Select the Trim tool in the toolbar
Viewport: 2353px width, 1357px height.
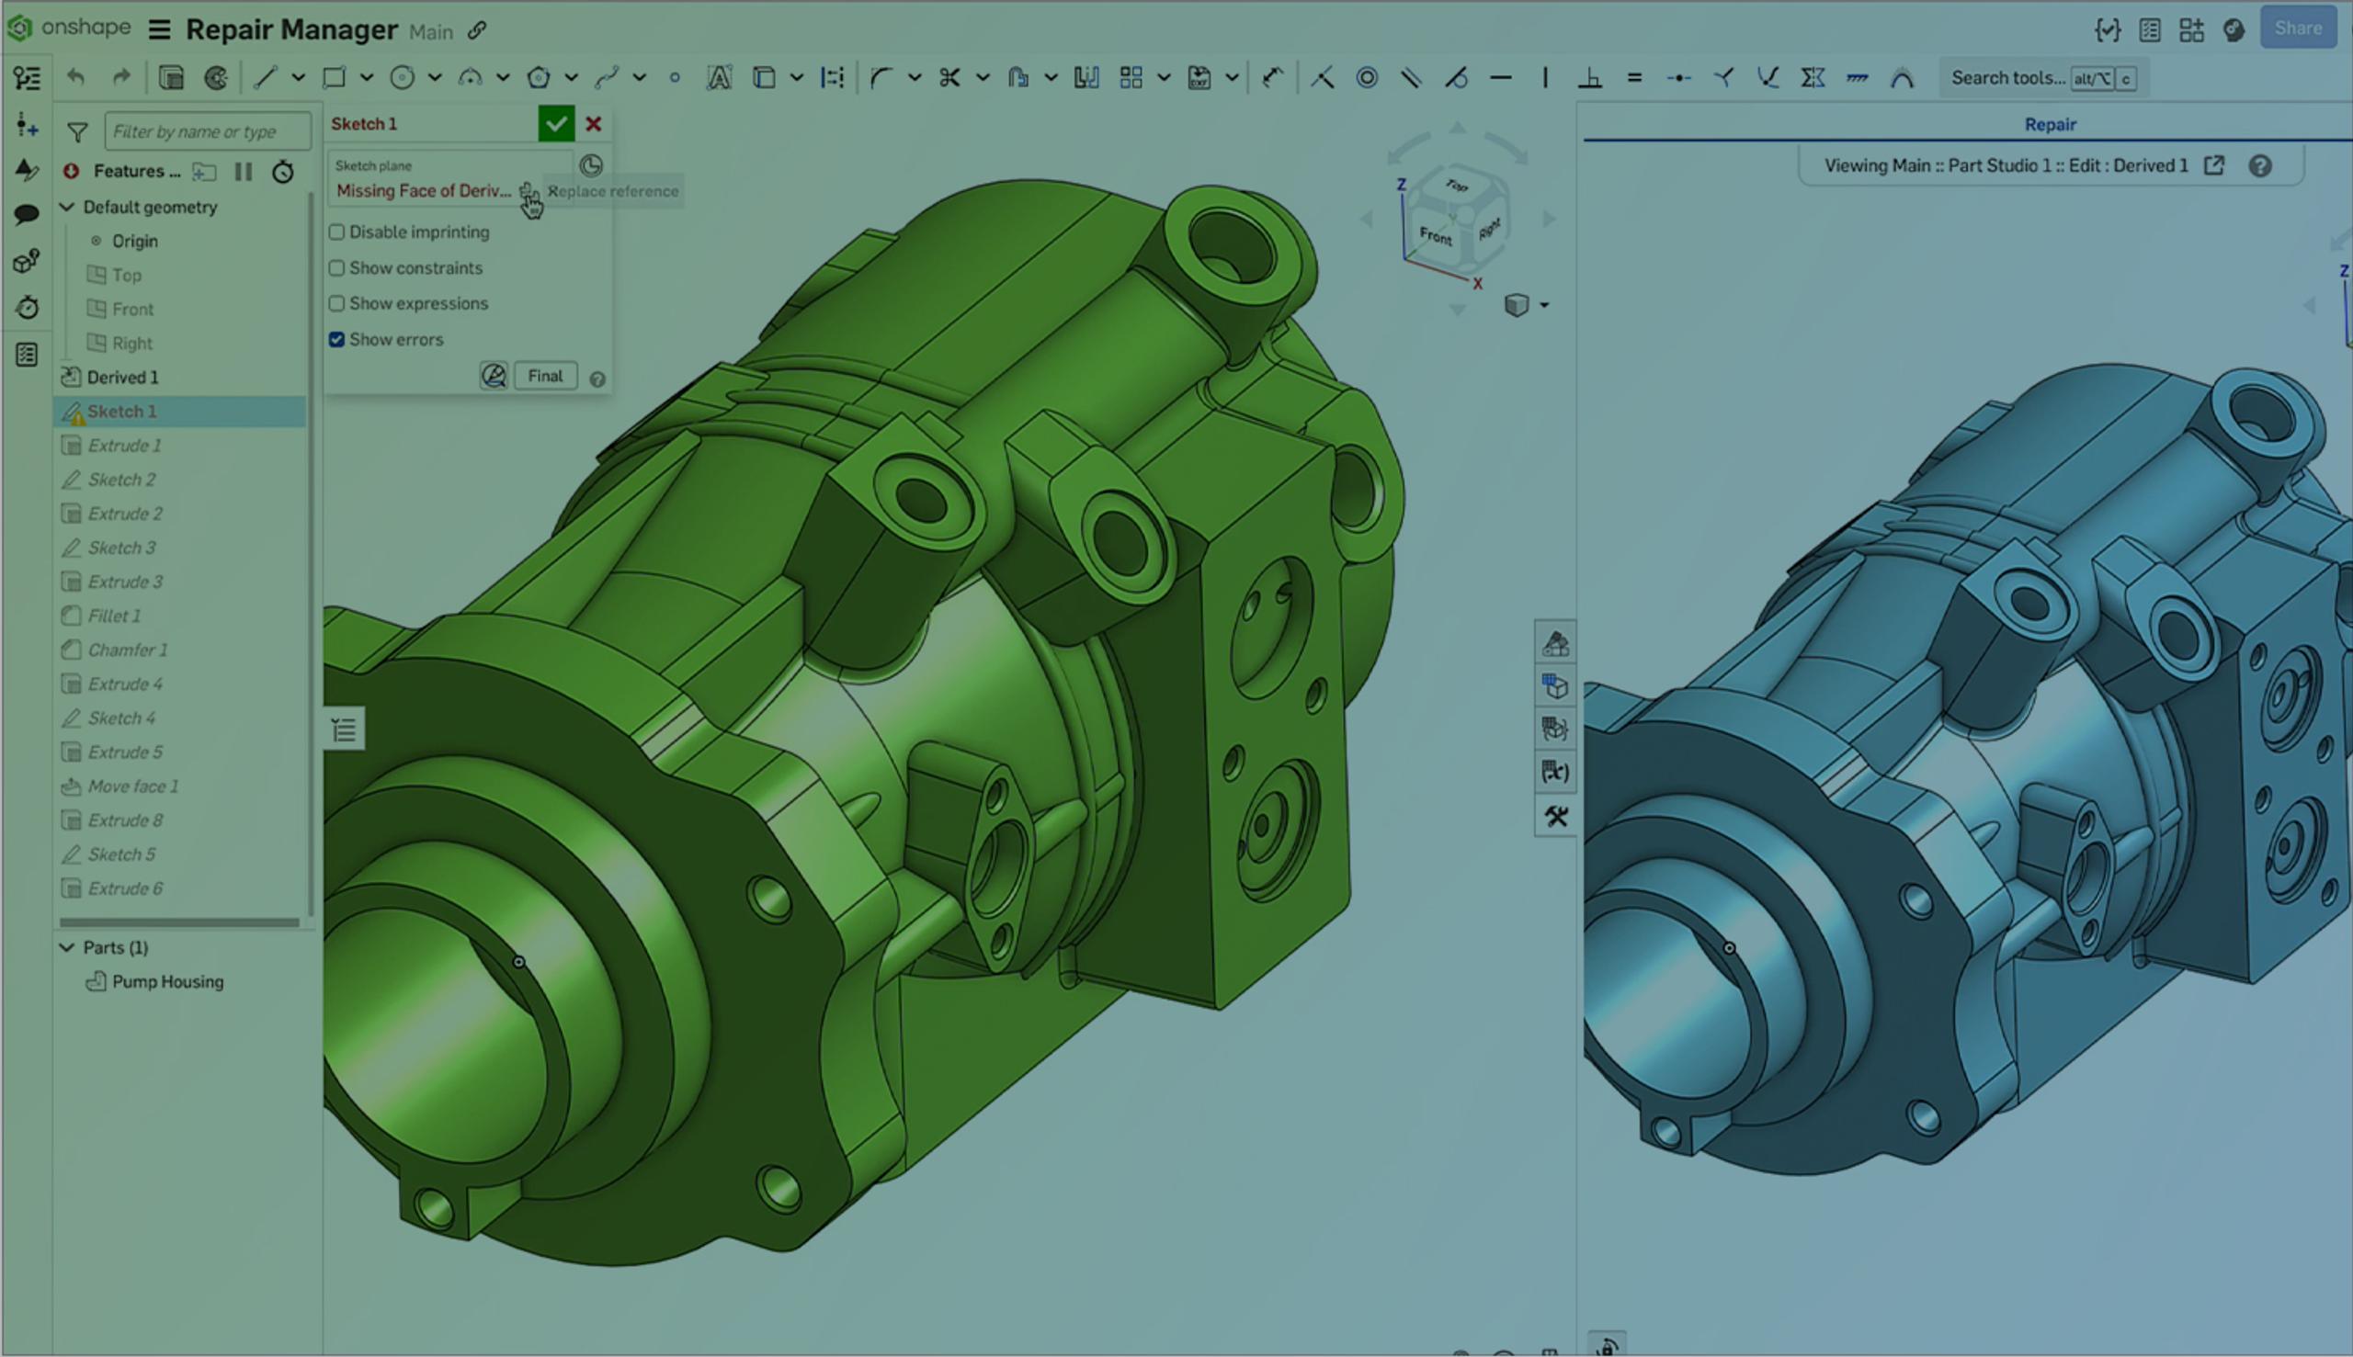[950, 77]
